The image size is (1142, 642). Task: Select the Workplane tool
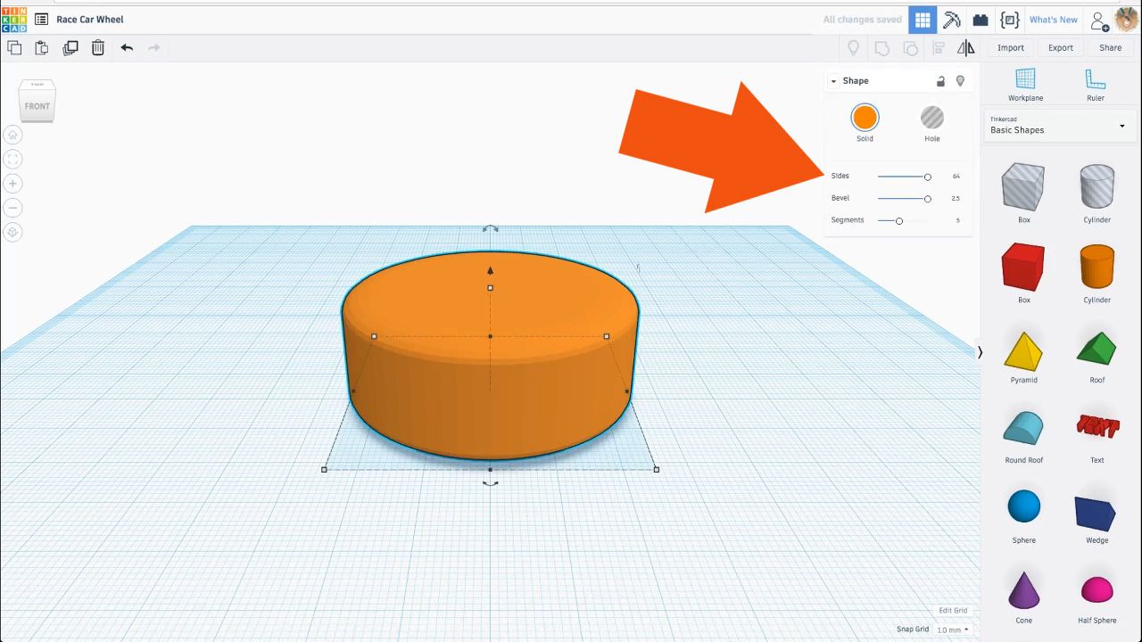[x=1024, y=85]
